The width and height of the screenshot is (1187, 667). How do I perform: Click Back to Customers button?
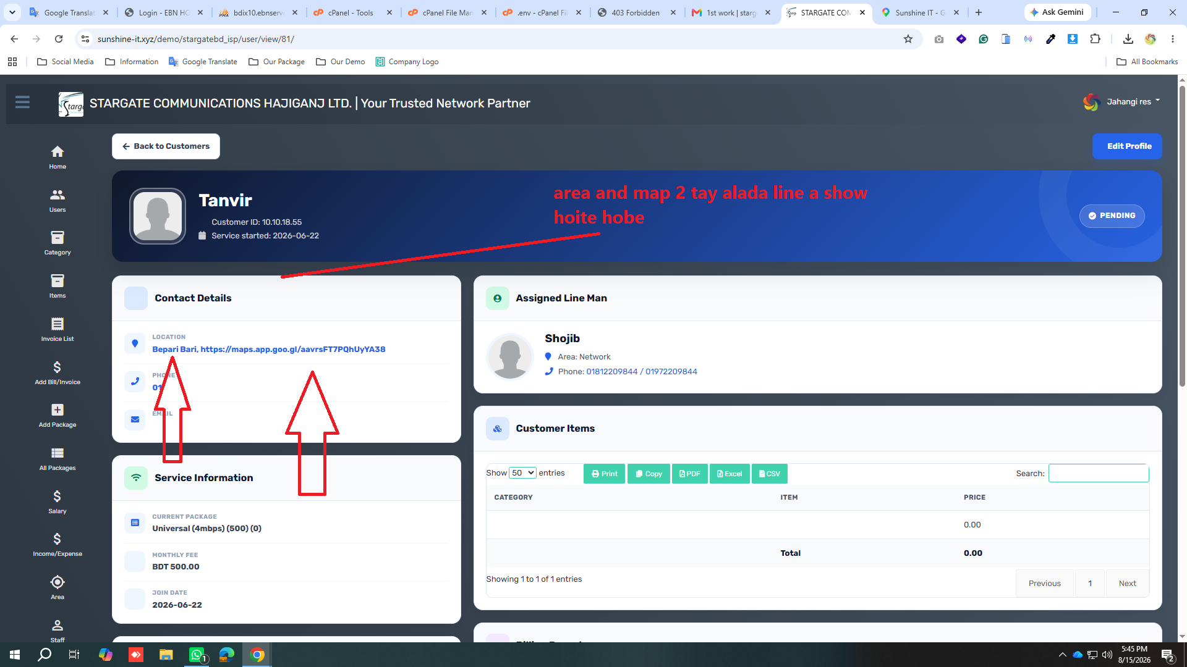tap(166, 146)
